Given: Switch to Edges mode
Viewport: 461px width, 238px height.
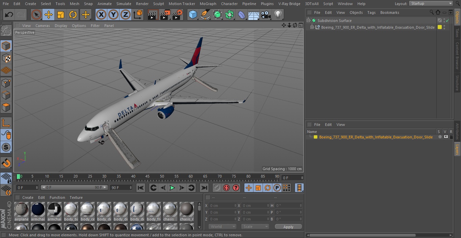Looking at the screenshot, I should (6, 95).
